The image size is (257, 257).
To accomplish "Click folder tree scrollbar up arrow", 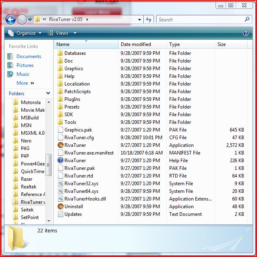I will [x=49, y=102].
